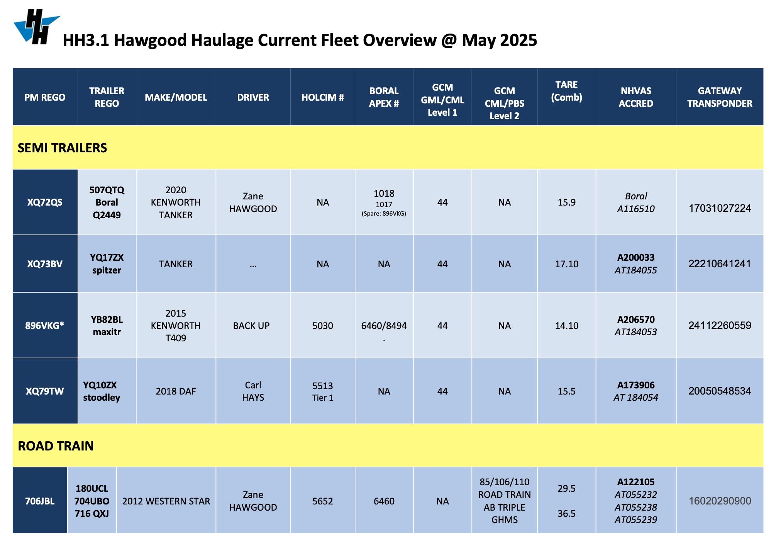Click tare value 14.10
This screenshot has height=533, width=776.
point(567,326)
